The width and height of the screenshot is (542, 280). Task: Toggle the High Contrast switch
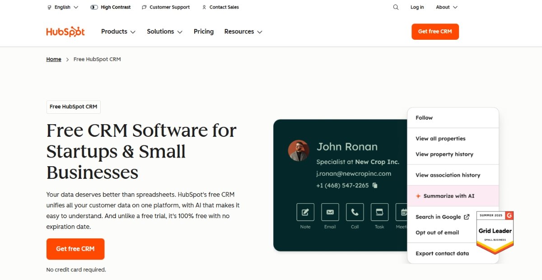coord(94,7)
